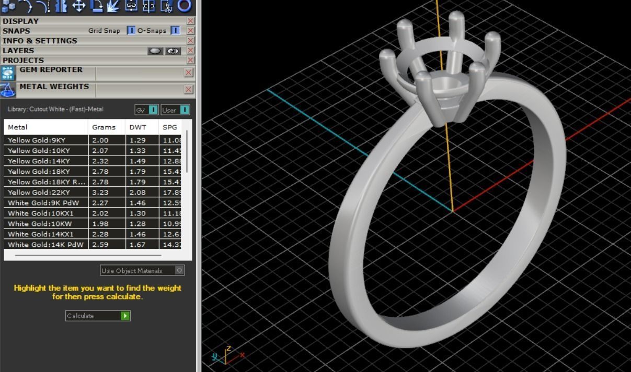Select the White Gold:14KX1 row
The width and height of the screenshot is (631, 372).
93,234
